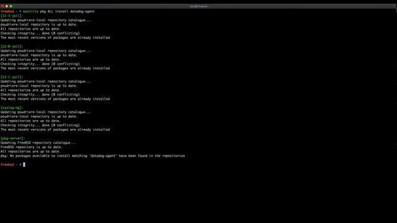397x223 pixels.
Task: Click 'Checking integrity... done' line under [11-3-jail]
Action: 40,33
